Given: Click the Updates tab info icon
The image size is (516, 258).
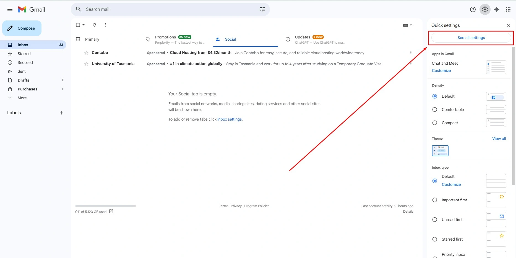Looking at the screenshot, I should pyautogui.click(x=288, y=39).
